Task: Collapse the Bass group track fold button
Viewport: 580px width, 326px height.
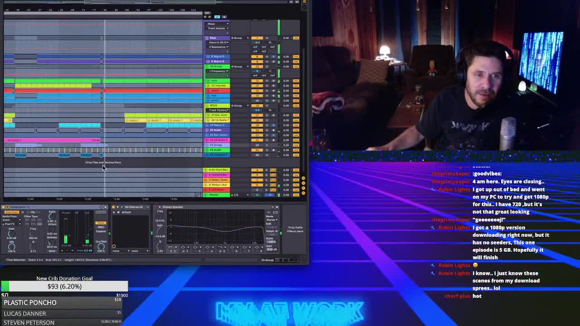Action: [207, 38]
